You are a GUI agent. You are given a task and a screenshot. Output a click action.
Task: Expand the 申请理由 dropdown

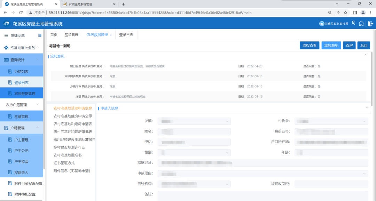pos(263,174)
